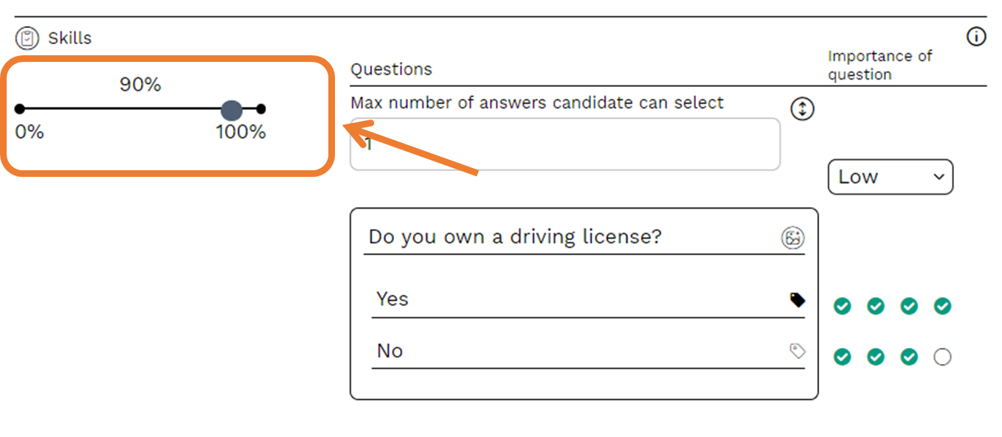This screenshot has height=437, width=1002.
Task: Click the outlined tag icon on the No answer
Action: click(x=797, y=351)
